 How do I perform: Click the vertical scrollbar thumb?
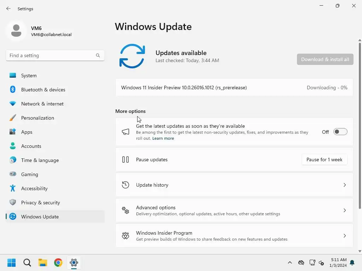[360, 126]
